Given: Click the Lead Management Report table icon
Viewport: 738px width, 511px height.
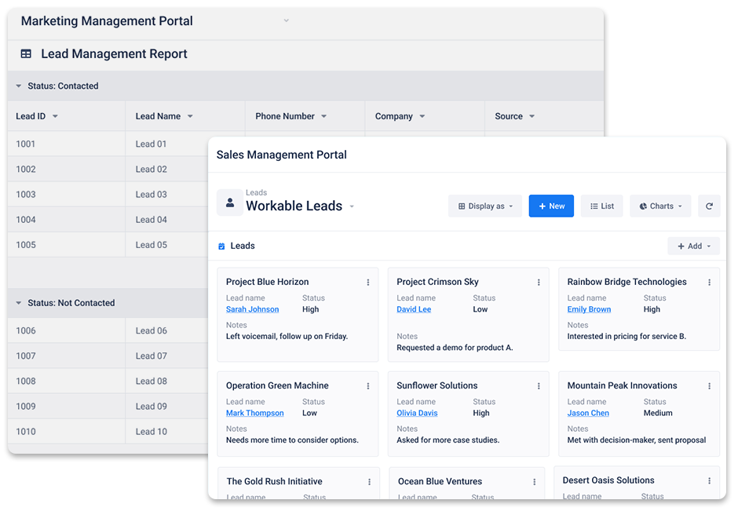Looking at the screenshot, I should click(26, 54).
